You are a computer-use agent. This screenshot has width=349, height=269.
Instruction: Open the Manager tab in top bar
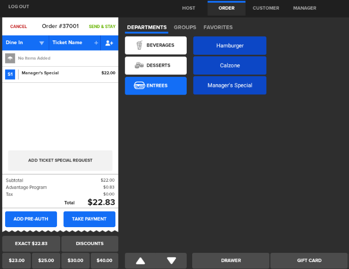(304, 8)
